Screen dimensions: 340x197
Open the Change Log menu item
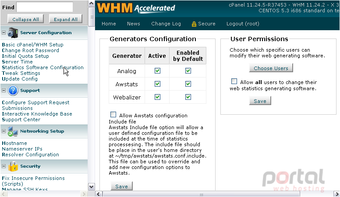(166, 24)
